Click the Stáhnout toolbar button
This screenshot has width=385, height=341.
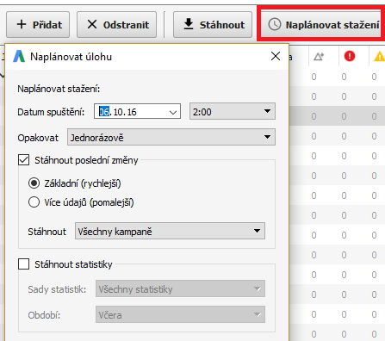[x=213, y=25]
